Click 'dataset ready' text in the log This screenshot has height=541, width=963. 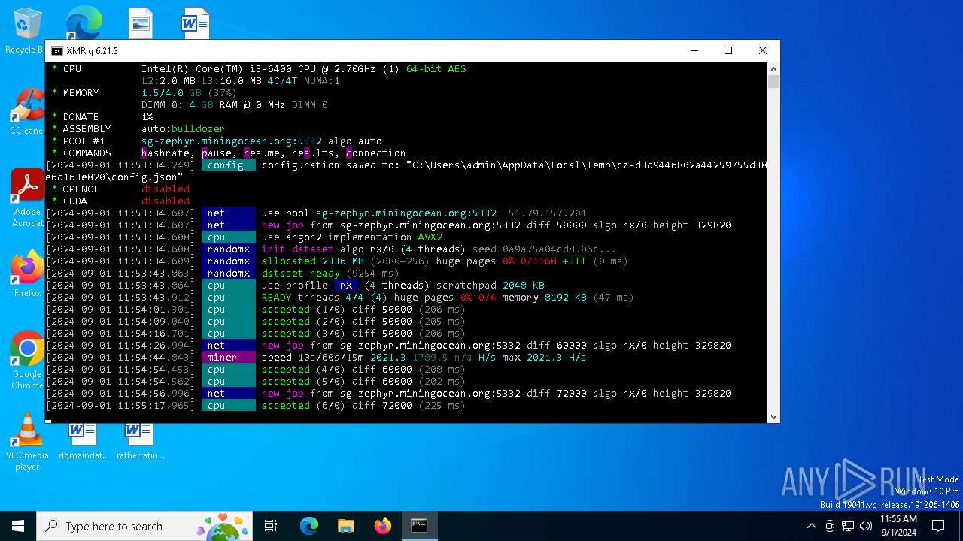pos(301,273)
